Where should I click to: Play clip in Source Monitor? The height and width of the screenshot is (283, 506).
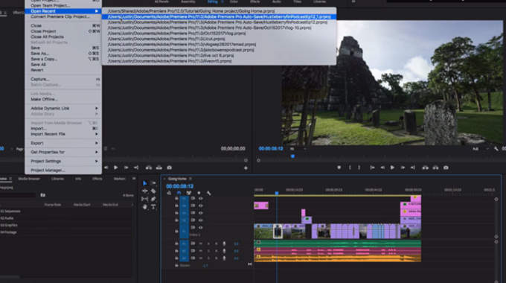click(115, 168)
